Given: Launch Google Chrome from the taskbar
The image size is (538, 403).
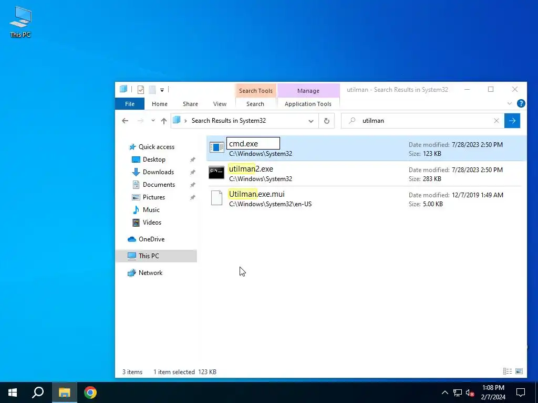Looking at the screenshot, I should point(90,393).
